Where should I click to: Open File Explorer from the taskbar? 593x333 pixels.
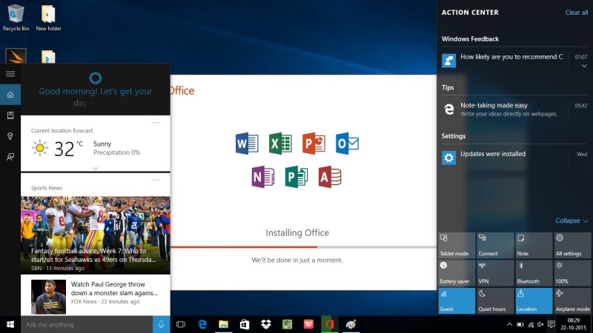tap(224, 324)
